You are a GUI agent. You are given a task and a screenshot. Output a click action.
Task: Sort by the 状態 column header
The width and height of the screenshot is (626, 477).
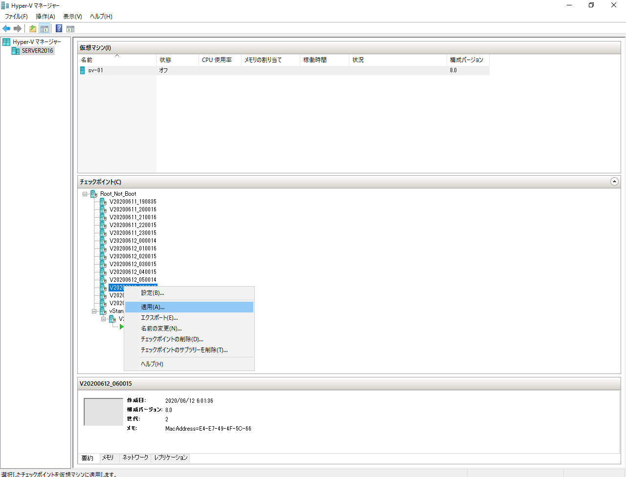pyautogui.click(x=178, y=60)
